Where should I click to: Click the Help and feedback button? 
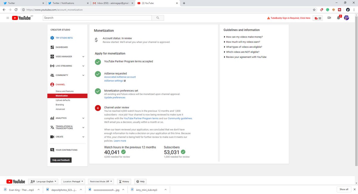61,160
